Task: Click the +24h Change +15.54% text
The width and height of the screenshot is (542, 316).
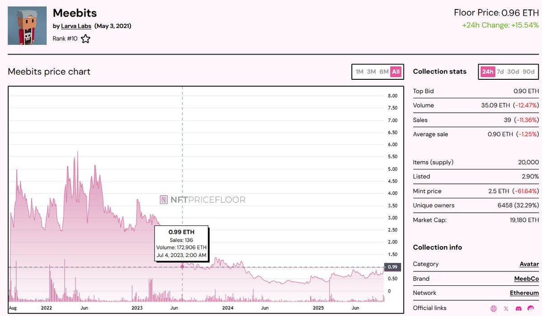Action: [x=500, y=25]
